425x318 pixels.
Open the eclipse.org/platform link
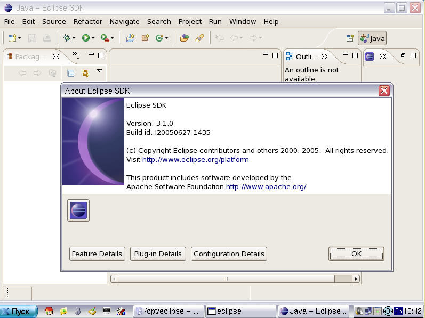tap(195, 160)
